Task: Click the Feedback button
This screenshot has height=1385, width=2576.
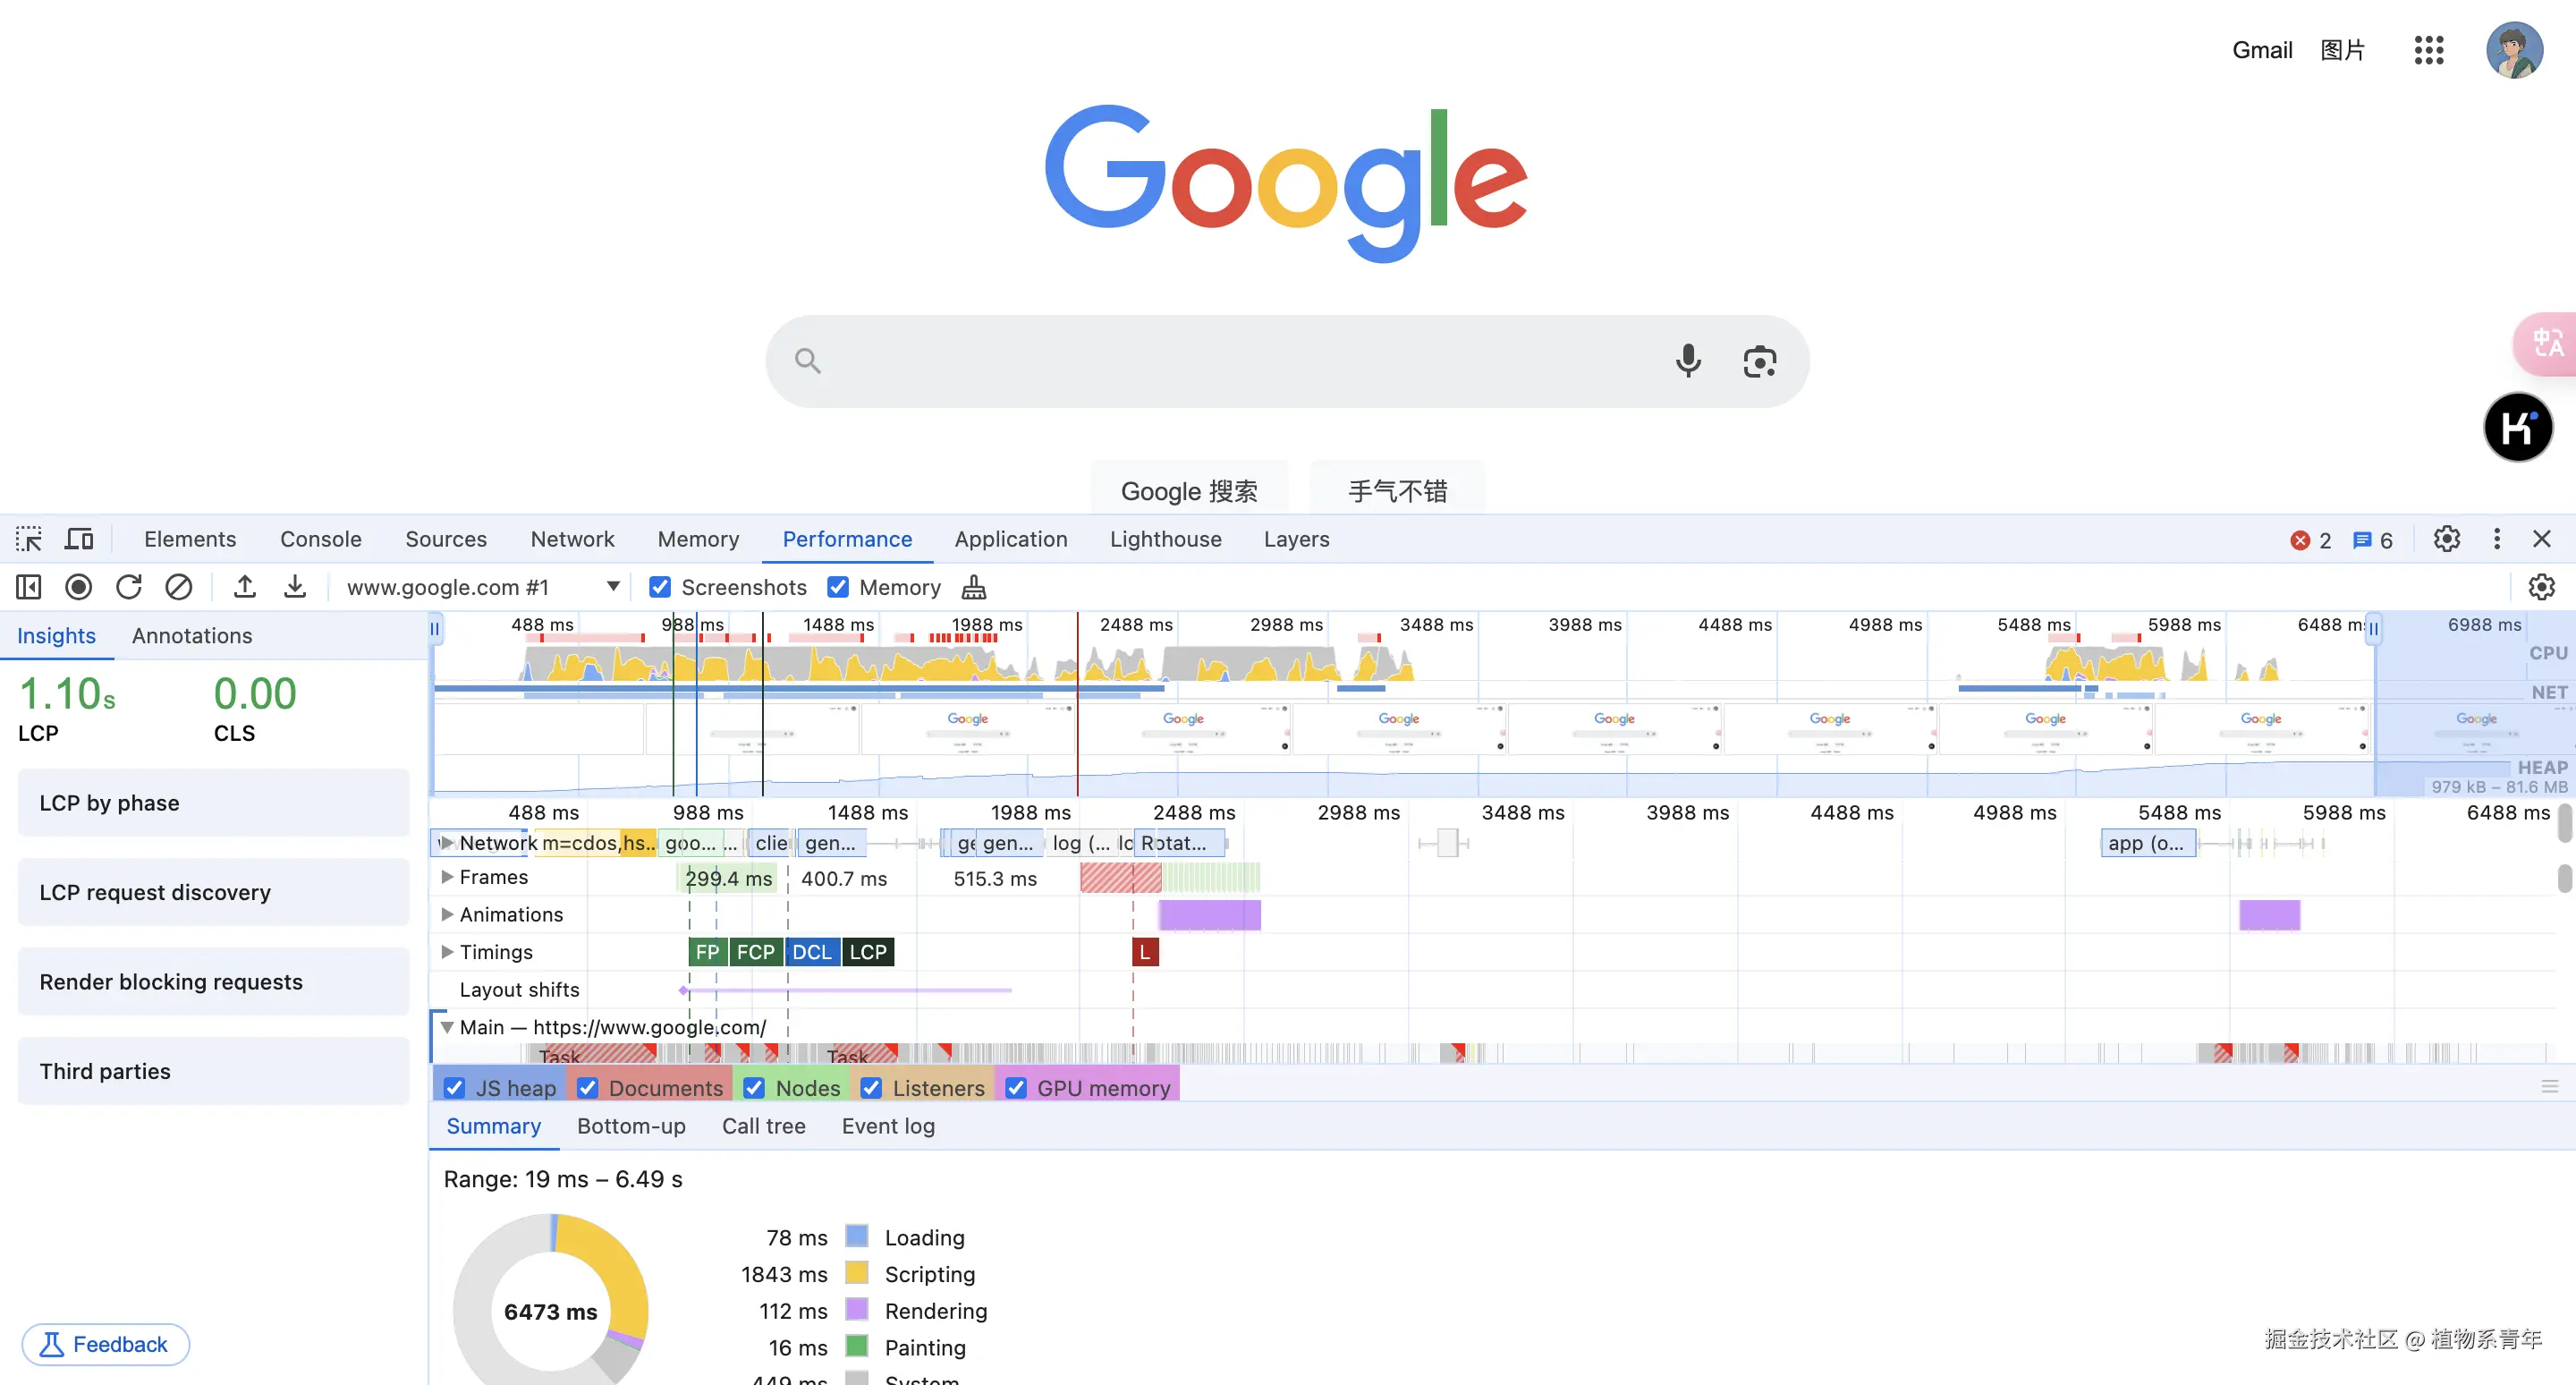Action: click(105, 1344)
